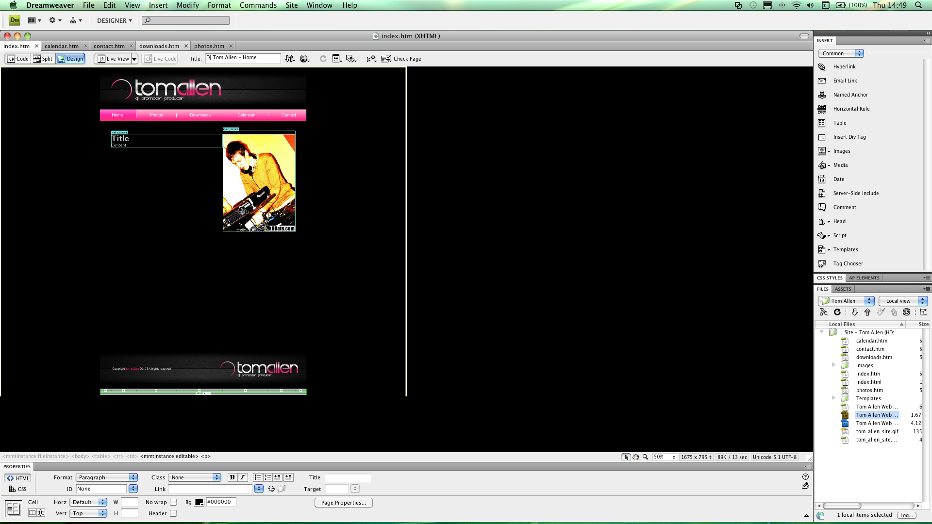Select the Zoom magnifier tool in status bar
The height and width of the screenshot is (524, 932).
point(645,457)
